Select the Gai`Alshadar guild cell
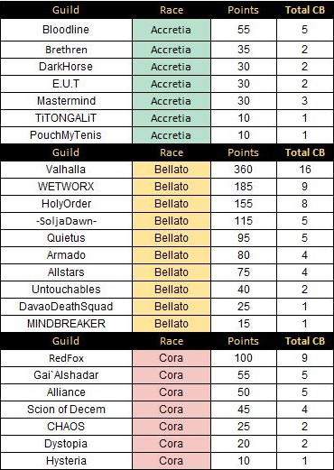The height and width of the screenshot is (470, 334). click(x=66, y=375)
